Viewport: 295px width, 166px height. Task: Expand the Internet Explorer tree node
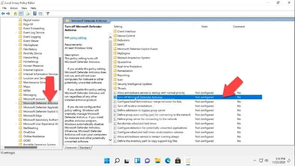pos(16,70)
